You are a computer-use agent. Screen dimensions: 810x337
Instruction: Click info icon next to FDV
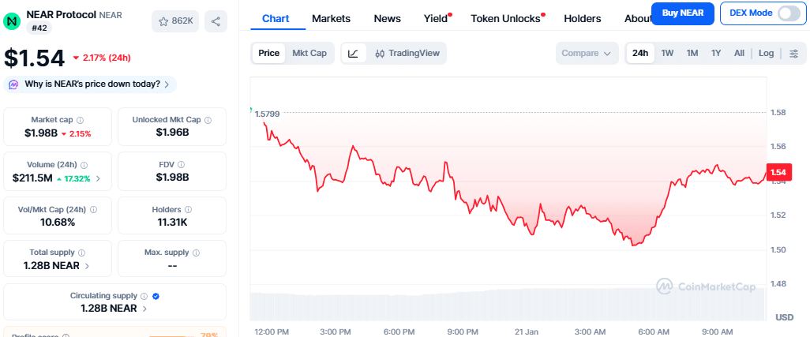pyautogui.click(x=182, y=165)
